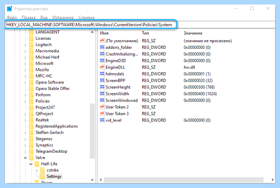Click the tree pane scroll down arrow
The height and width of the screenshot is (188, 280).
[x=92, y=180]
